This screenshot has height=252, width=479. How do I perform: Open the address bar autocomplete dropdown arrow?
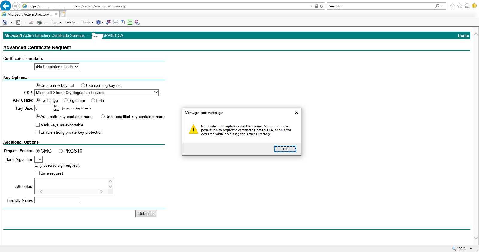[x=312, y=6]
